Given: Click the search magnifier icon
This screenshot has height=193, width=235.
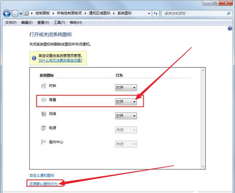Looking at the screenshot, I should [x=228, y=13].
